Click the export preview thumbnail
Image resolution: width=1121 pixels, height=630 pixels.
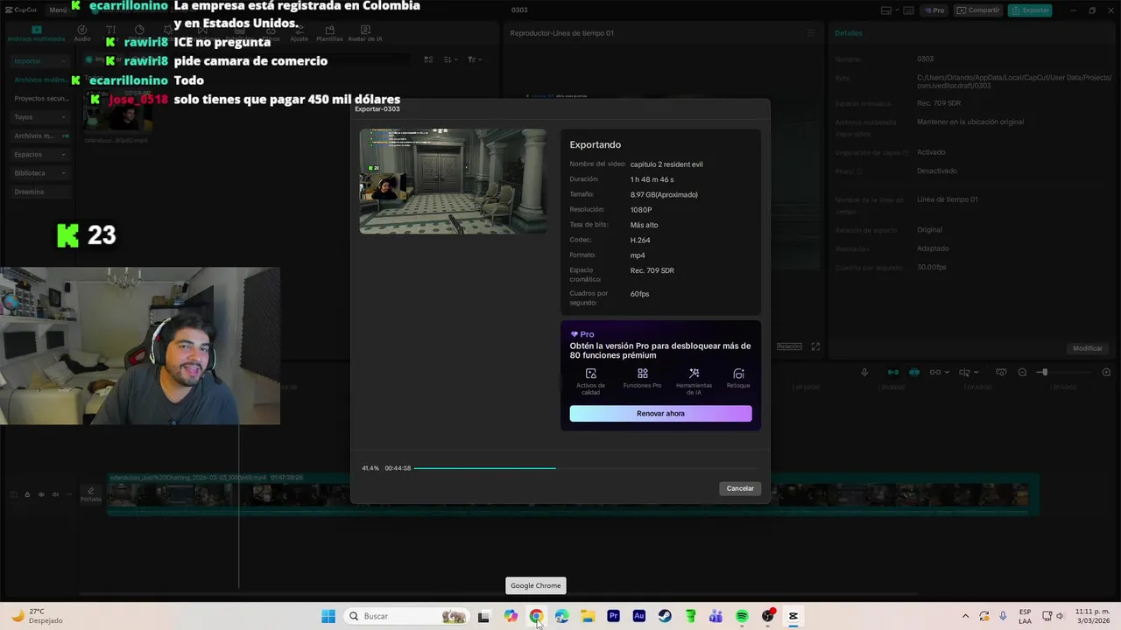tap(453, 181)
